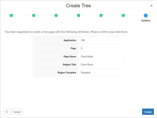
Task: Click the Page number value 9
Action: pyautogui.click(x=82, y=48)
